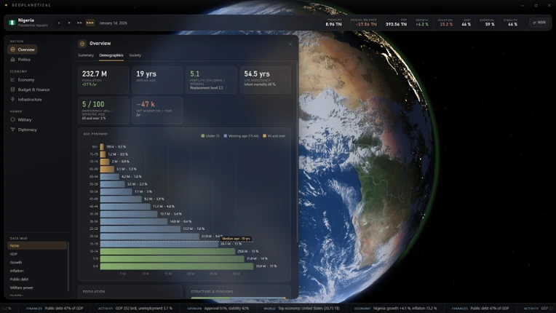The image size is (556, 313).
Task: Switch to the Society tab
Action: click(x=135, y=55)
